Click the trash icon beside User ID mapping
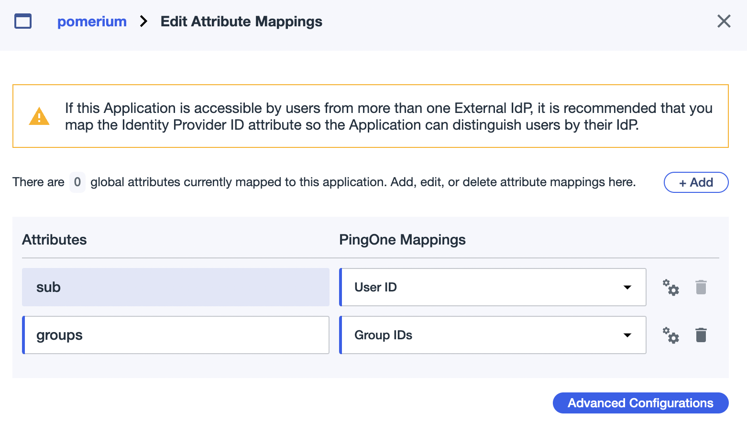The image size is (747, 424). click(701, 287)
